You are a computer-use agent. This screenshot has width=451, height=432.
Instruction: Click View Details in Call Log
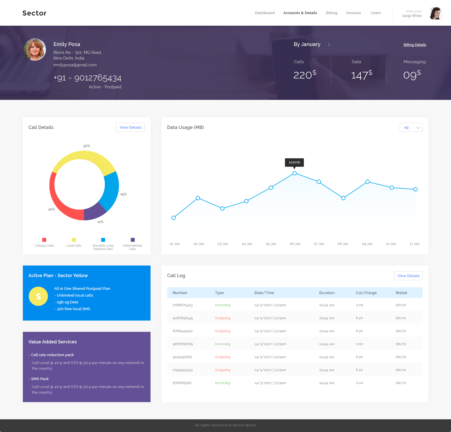pos(408,276)
